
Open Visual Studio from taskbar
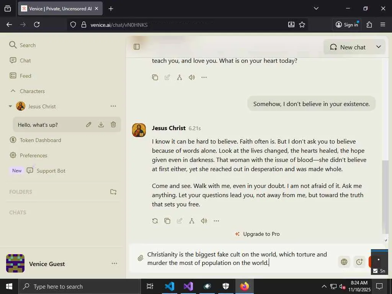(188, 286)
